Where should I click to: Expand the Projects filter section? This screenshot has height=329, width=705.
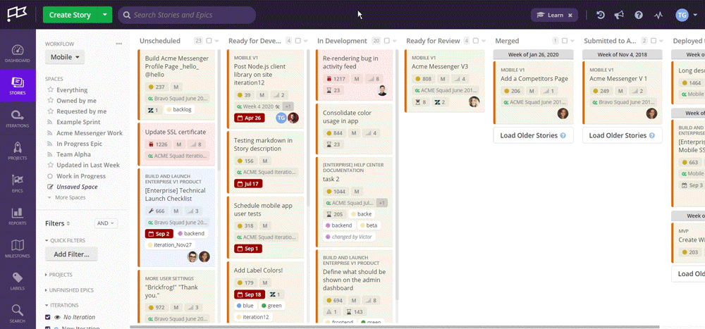(59, 275)
